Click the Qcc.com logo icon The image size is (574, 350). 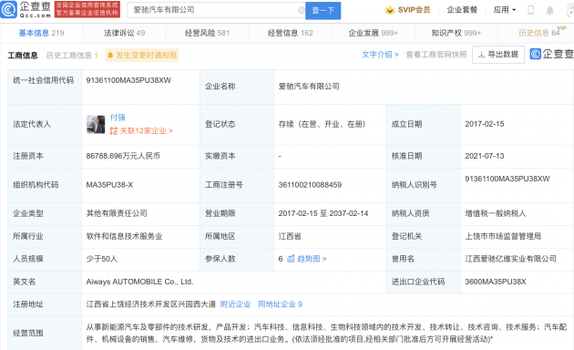coord(9,9)
